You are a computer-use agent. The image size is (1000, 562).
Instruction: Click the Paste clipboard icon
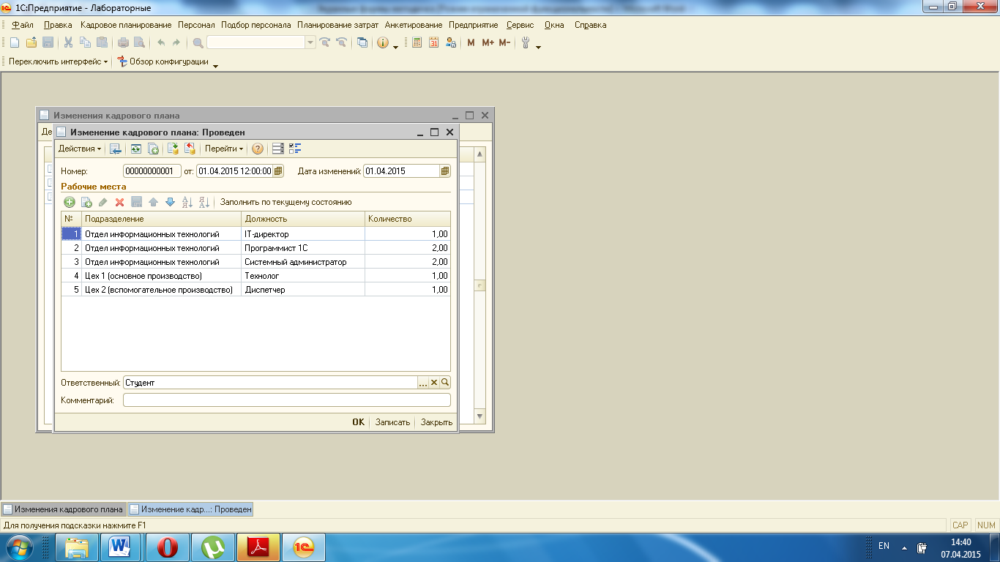click(x=102, y=42)
